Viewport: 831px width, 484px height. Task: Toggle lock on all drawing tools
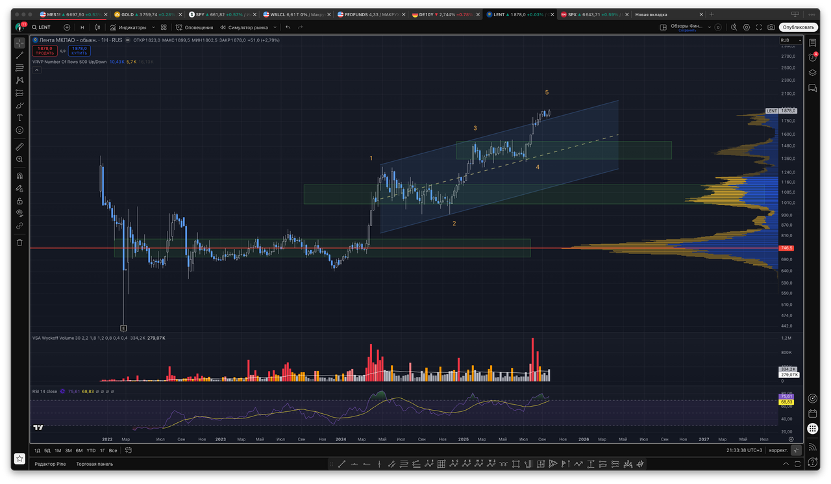click(x=19, y=201)
